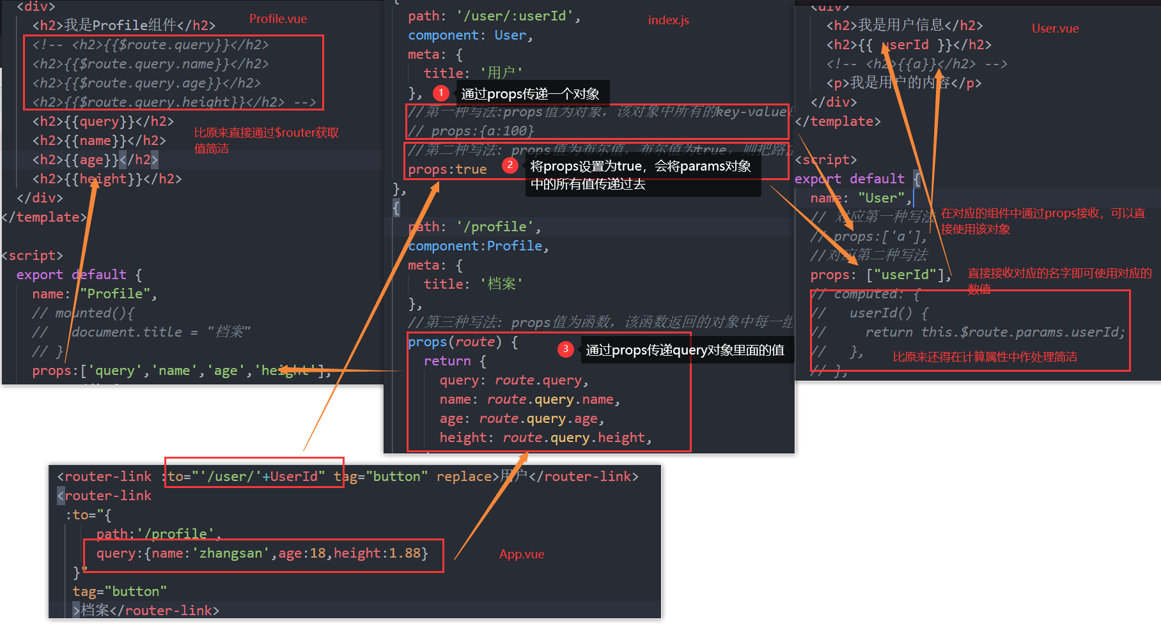Place cursor on '<h2>{{query}}</h2>' line

click(x=103, y=121)
